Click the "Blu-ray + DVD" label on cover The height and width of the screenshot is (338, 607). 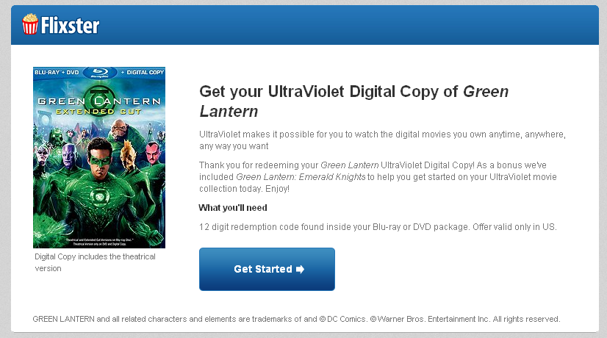57,73
